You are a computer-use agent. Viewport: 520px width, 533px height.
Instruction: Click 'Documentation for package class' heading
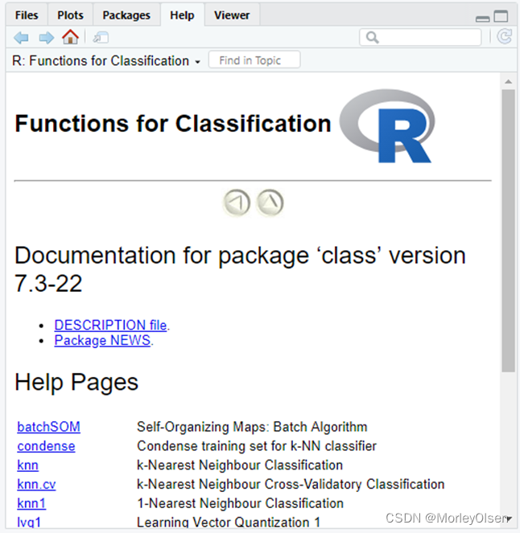coord(240,269)
